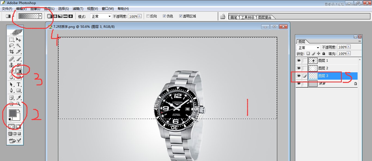Screen dimensions: 372x161
Task: Select the Brush tool
Action: 19,59
